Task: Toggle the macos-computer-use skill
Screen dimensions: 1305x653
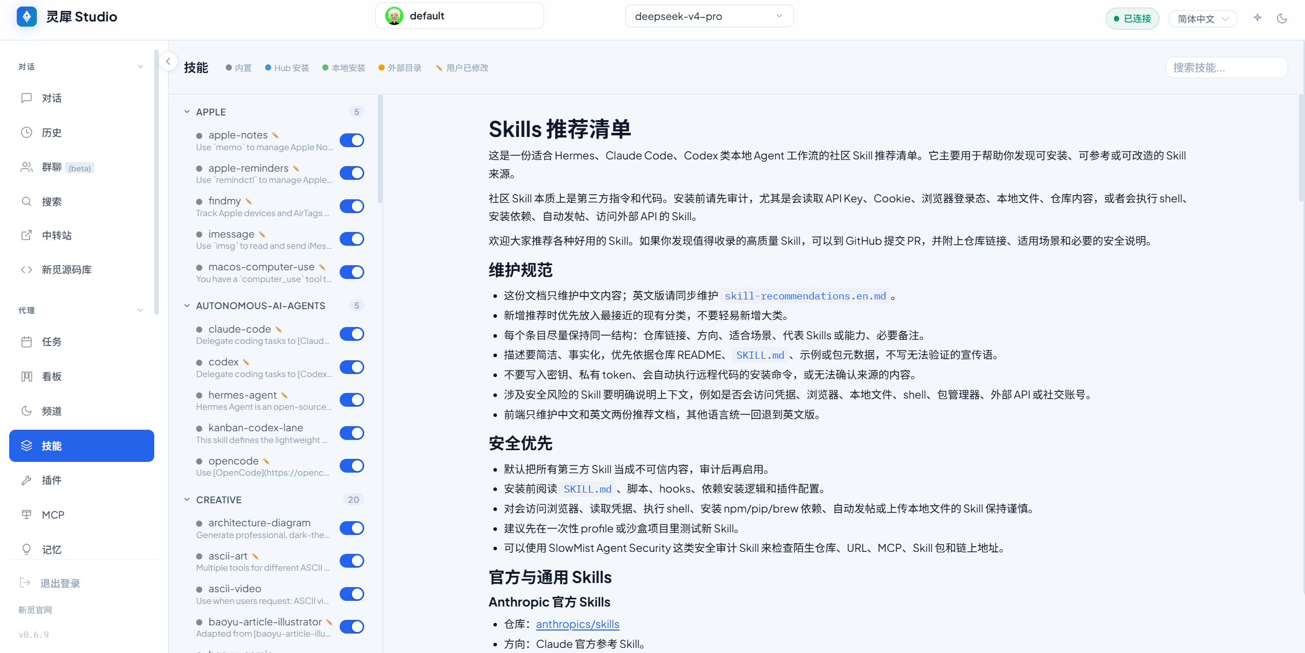Action: (x=352, y=272)
